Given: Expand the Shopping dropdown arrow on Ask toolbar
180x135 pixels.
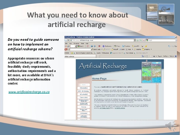Looking at the screenshot, I should [x=151, y=49].
